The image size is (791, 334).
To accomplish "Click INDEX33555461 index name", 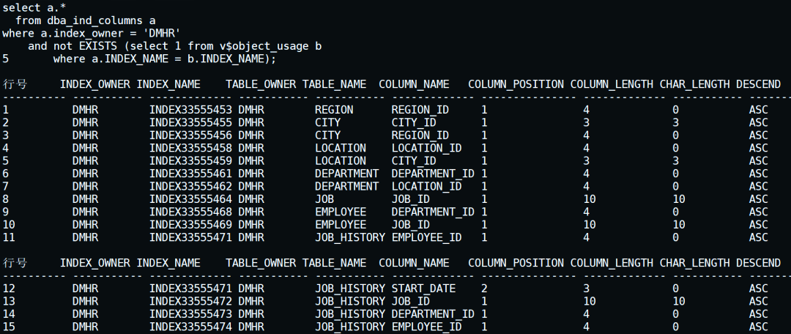I will pos(190,174).
